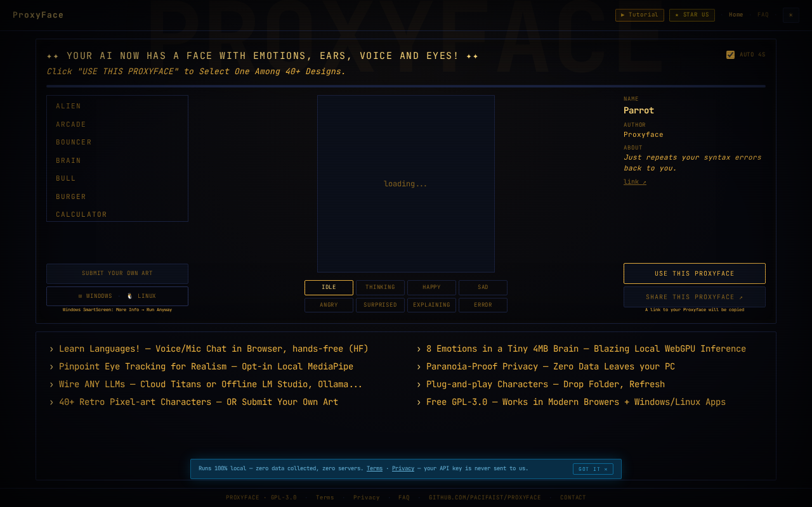The height and width of the screenshot is (507, 812).
Task: Select the SAD emotion
Action: [x=483, y=288]
